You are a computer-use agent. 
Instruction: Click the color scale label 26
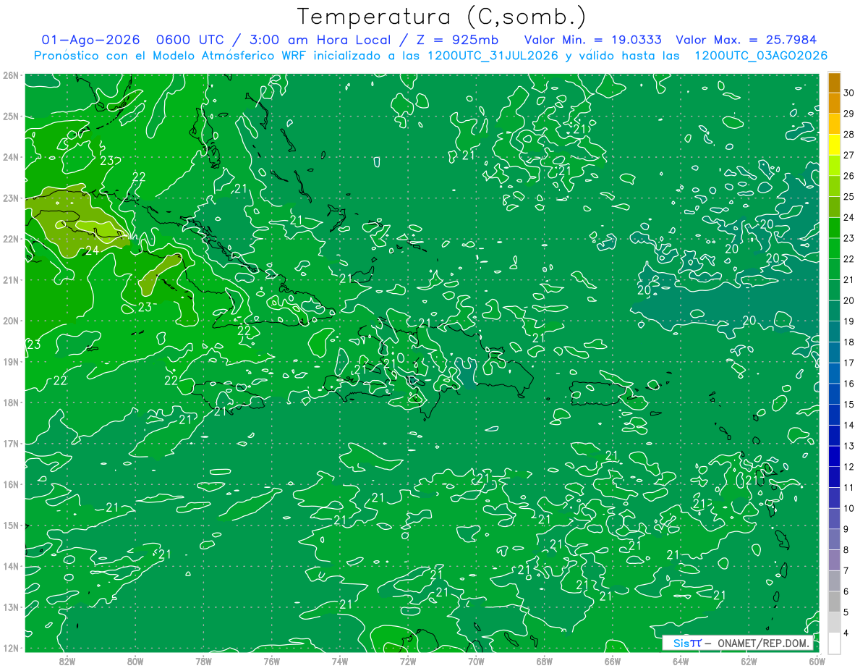849,177
